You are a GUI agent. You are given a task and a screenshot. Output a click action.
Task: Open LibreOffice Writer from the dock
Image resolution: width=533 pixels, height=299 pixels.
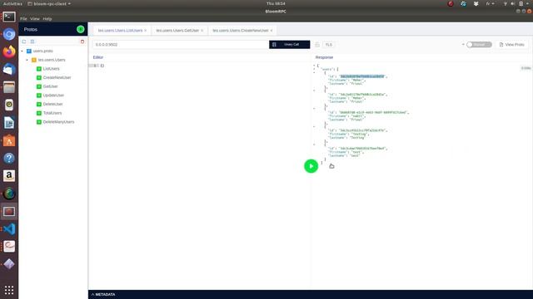9,123
